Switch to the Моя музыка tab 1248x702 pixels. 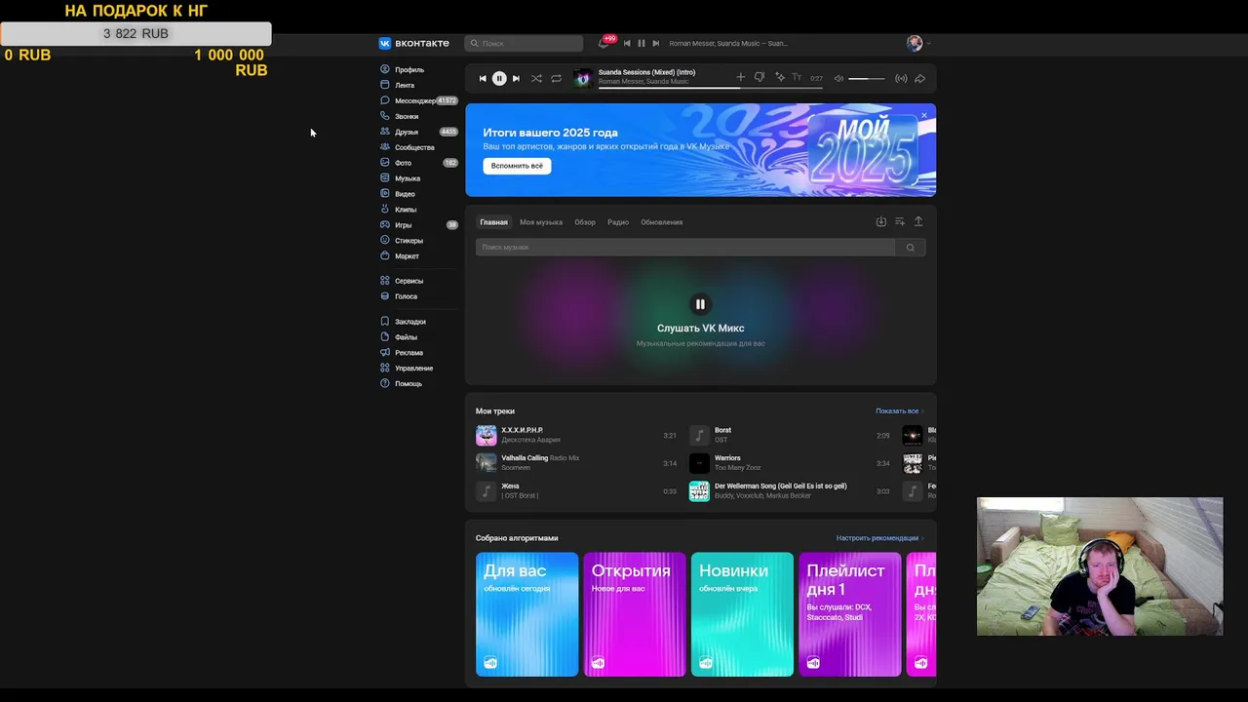[541, 222]
